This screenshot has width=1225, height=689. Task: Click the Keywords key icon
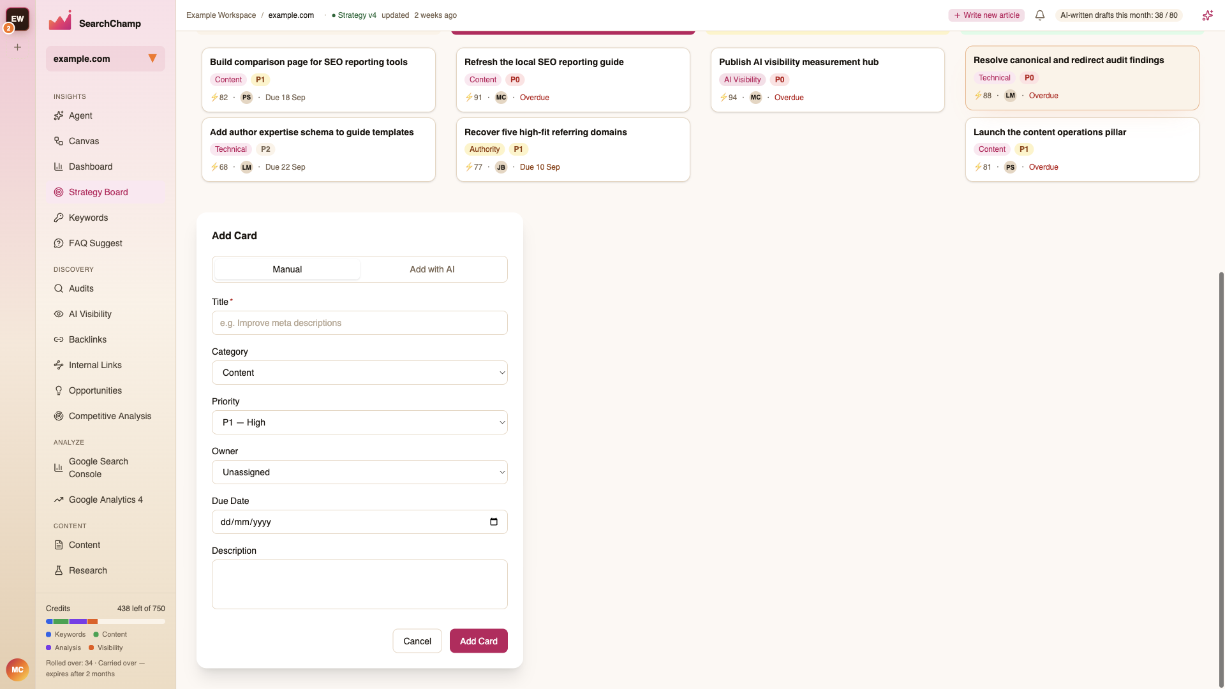click(x=59, y=218)
